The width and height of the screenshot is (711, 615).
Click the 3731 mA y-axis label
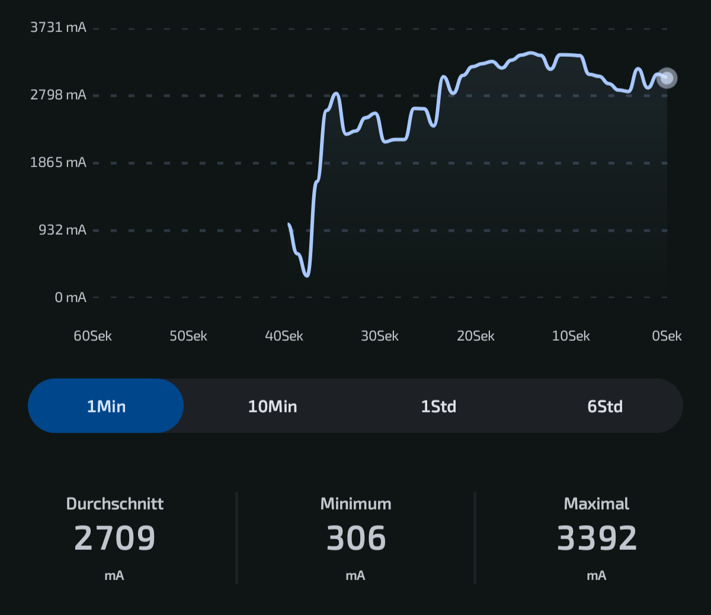pyautogui.click(x=58, y=27)
